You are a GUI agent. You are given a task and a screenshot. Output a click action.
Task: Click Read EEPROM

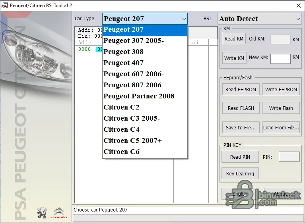point(241,89)
